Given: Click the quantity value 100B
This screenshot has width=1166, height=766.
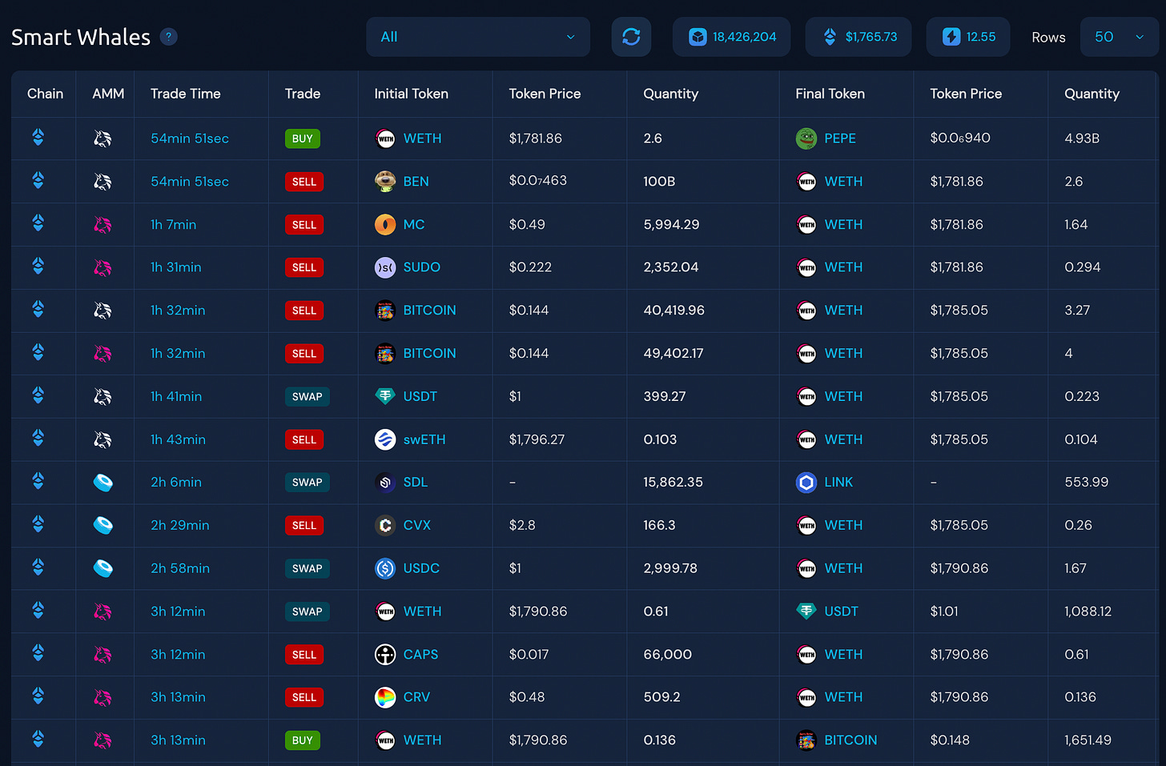Looking at the screenshot, I should [x=659, y=182].
